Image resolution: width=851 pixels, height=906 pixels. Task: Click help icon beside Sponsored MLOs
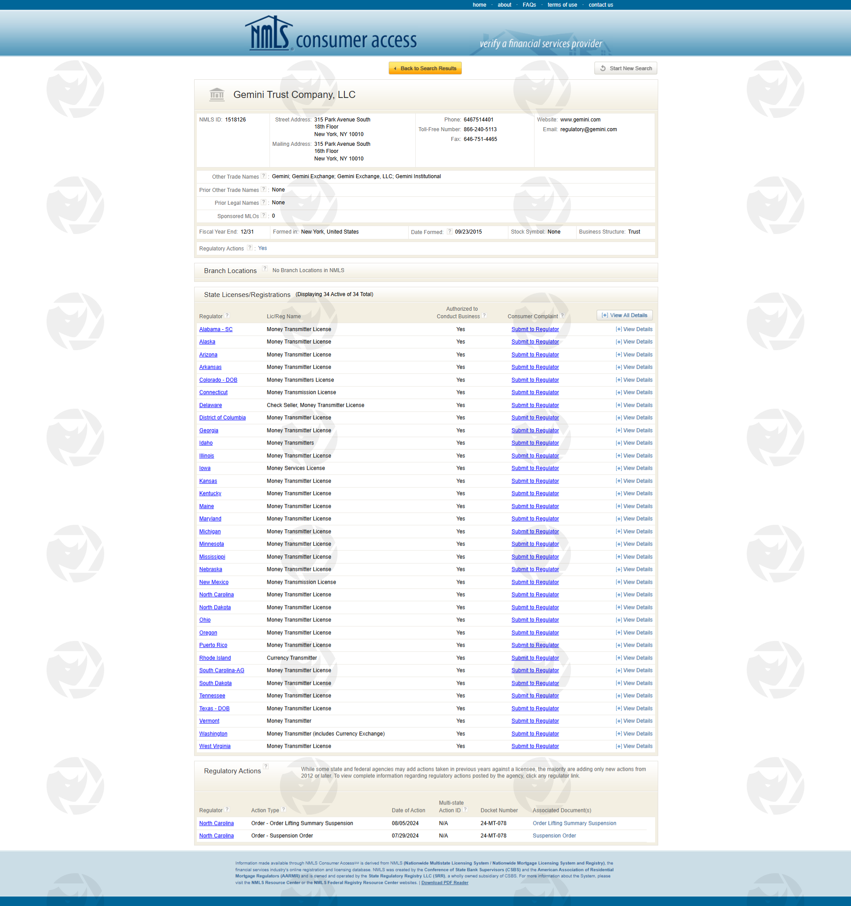point(263,215)
